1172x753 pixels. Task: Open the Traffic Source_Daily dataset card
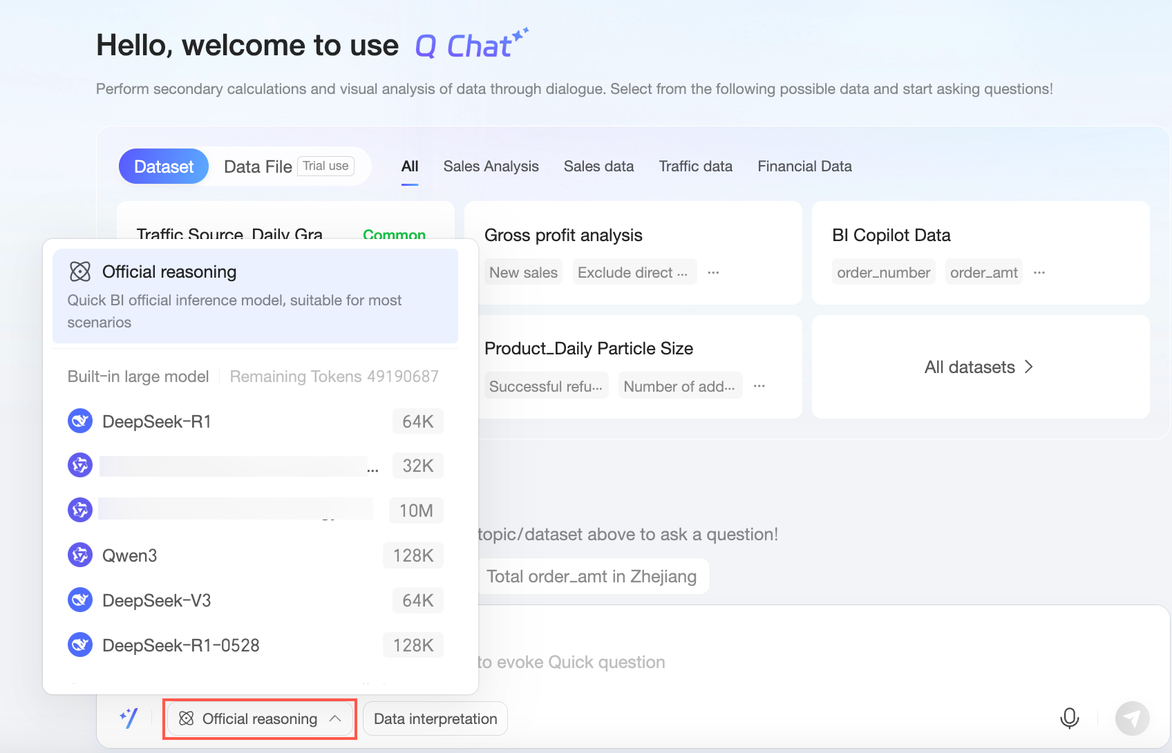click(x=285, y=221)
